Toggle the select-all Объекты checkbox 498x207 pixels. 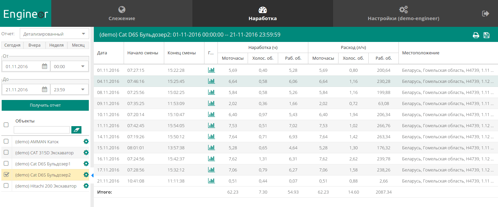tap(6, 125)
